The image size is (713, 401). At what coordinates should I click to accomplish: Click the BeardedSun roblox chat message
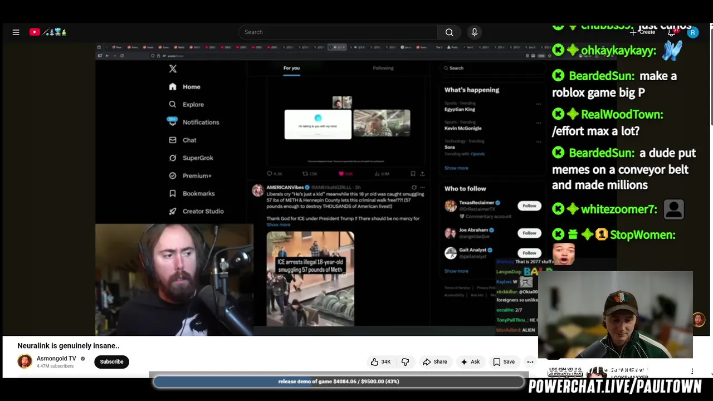coord(614,84)
